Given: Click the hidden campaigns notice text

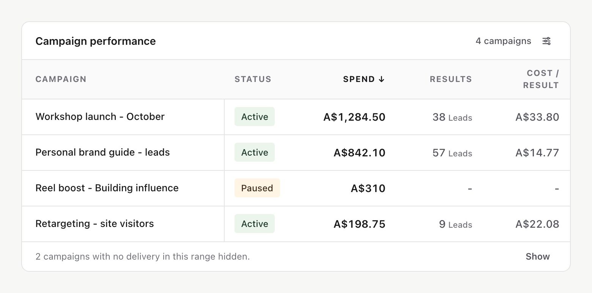Looking at the screenshot, I should [x=143, y=257].
